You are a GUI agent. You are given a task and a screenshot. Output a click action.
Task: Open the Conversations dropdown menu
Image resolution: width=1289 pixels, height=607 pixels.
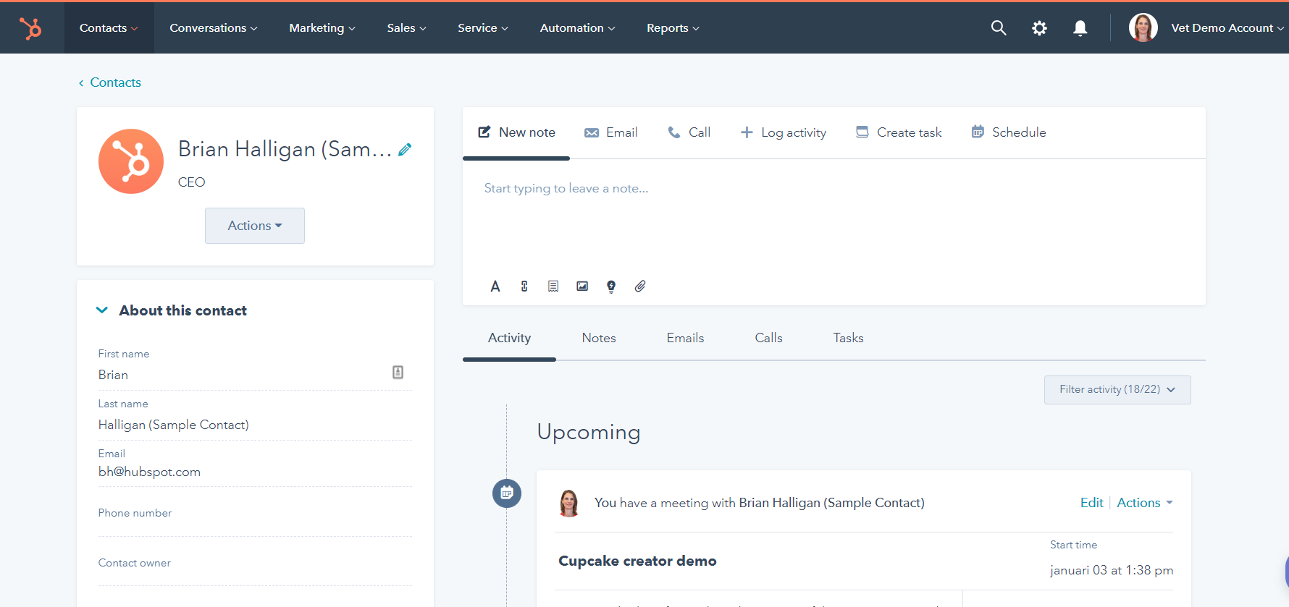tap(214, 27)
